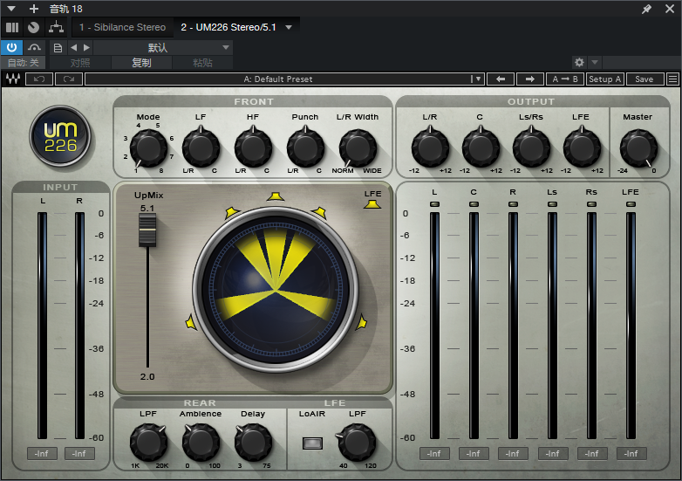Click the output Rs clip LED
Viewport: 682px width, 481px height.
591,204
